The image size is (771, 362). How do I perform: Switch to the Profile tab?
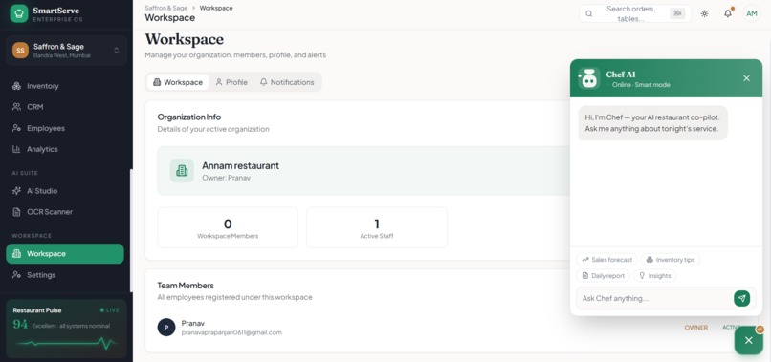tap(231, 82)
